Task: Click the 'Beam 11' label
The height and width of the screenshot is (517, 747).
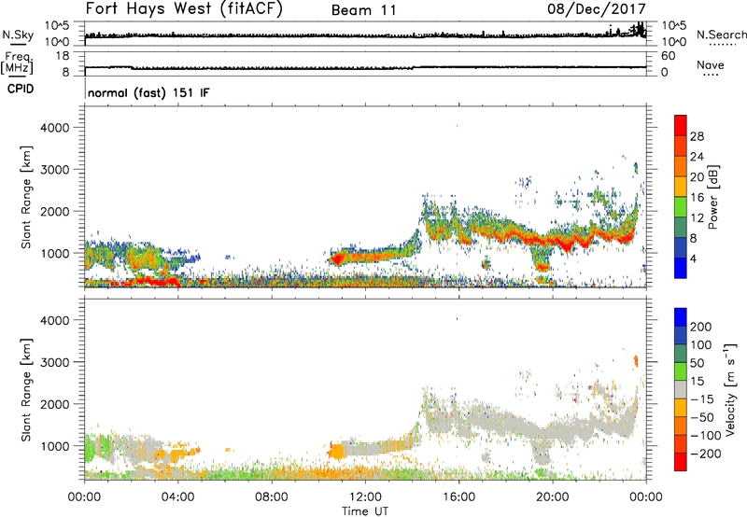Action: [x=363, y=10]
